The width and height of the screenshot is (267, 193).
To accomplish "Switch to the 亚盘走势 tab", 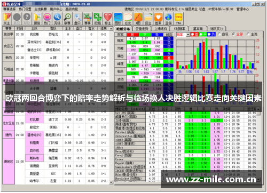I will (x=142, y=29).
